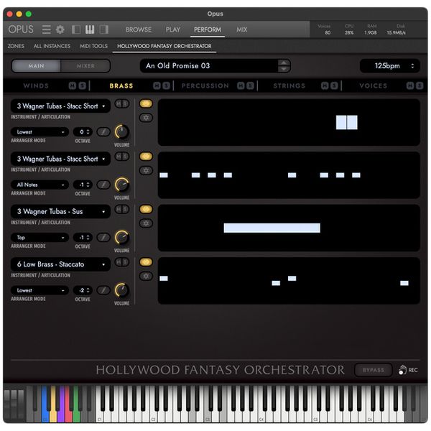Image resolution: width=431 pixels, height=431 pixels.
Task: Click slash button in 6 Low Brass row
Action: [x=103, y=290]
